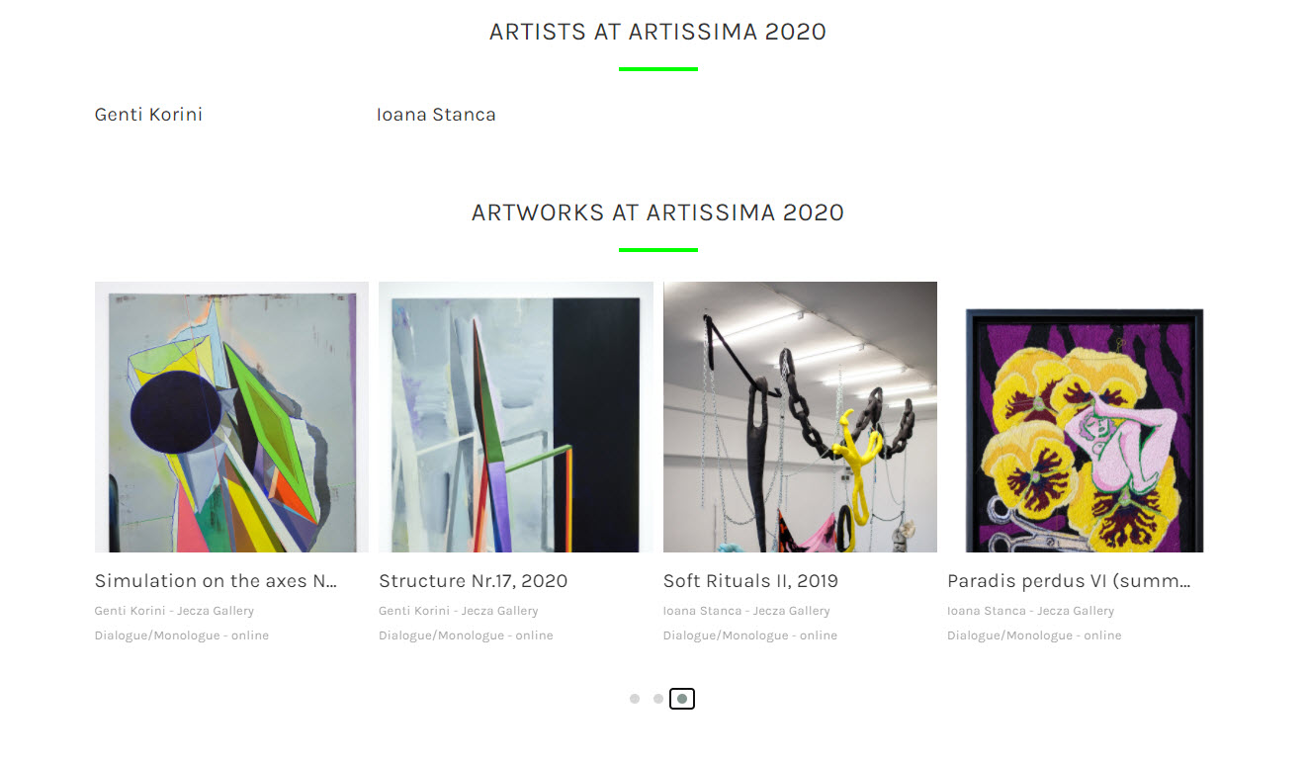Click Dialogue/Monologue label under Simulation on the axes
The height and width of the screenshot is (761, 1305).
[182, 635]
